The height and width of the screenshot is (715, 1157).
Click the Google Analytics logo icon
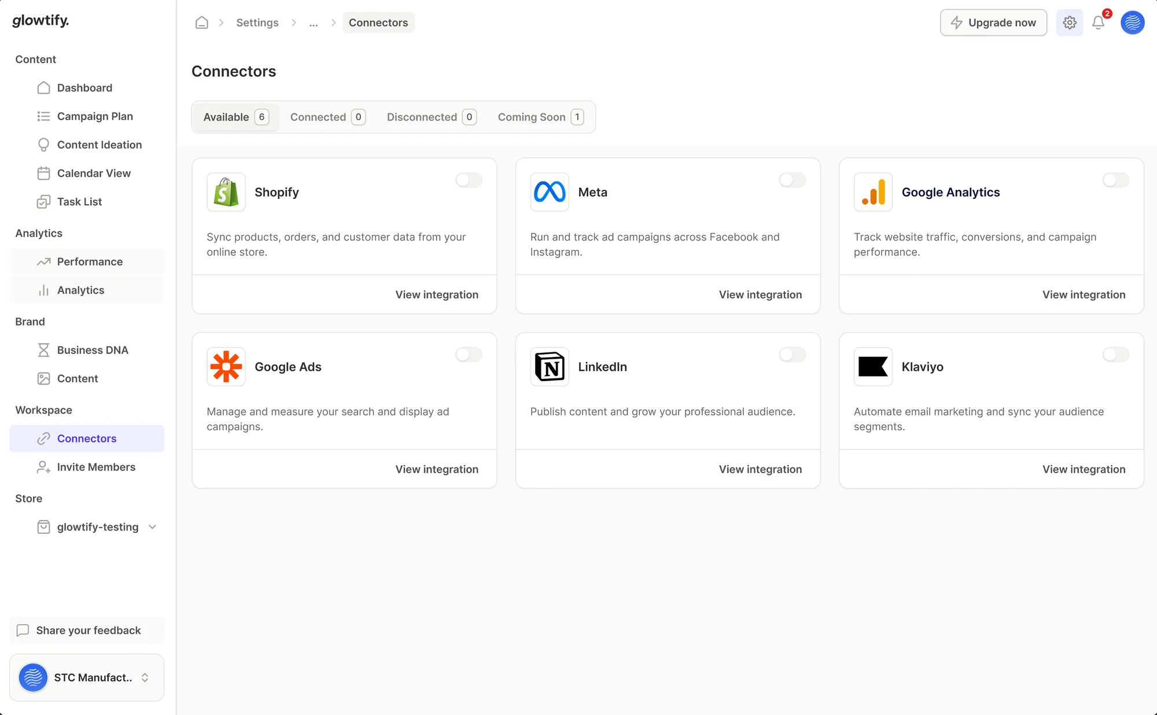(873, 192)
